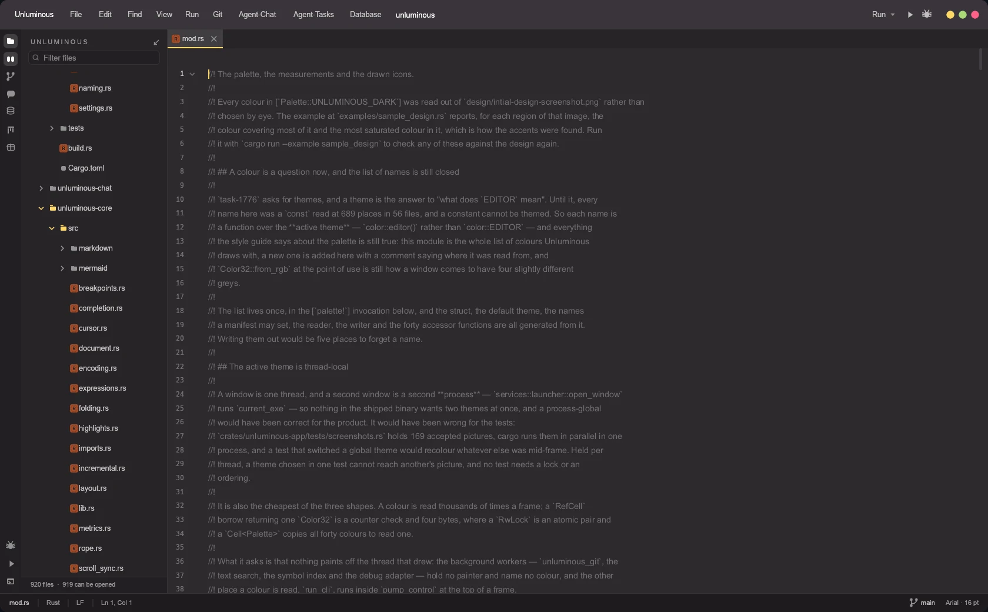The width and height of the screenshot is (988, 612).
Task: Open the Git menu
Action: point(218,15)
